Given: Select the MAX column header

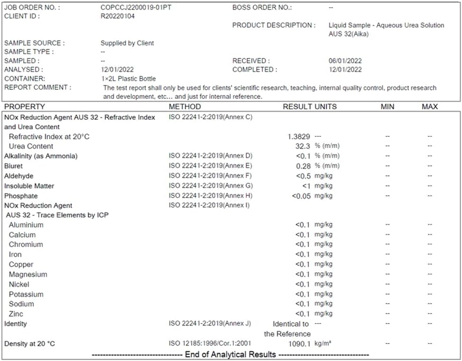Looking at the screenshot, I should tap(430, 107).
